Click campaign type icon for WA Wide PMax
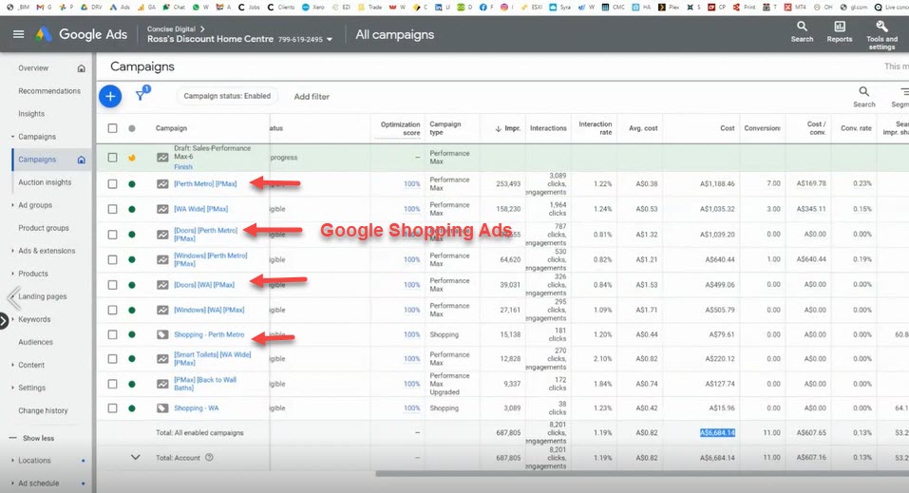Viewport: 909px width, 493px height. (x=163, y=209)
